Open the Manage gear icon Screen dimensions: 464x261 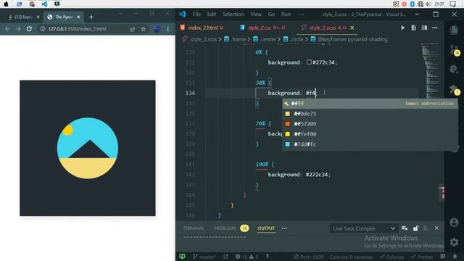pyautogui.click(x=454, y=242)
